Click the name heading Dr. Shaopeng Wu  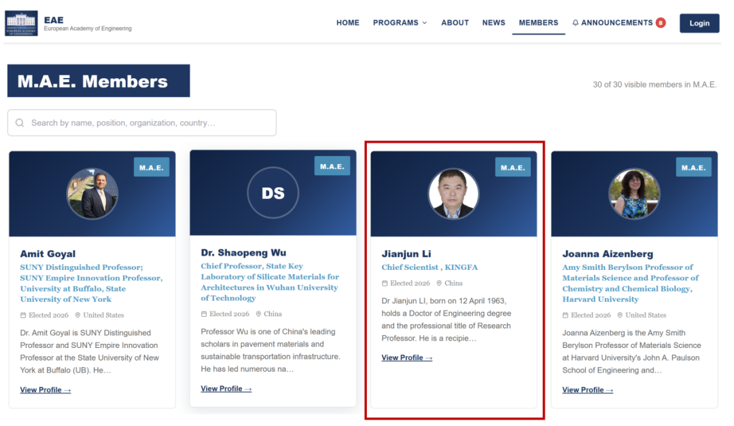(x=243, y=253)
